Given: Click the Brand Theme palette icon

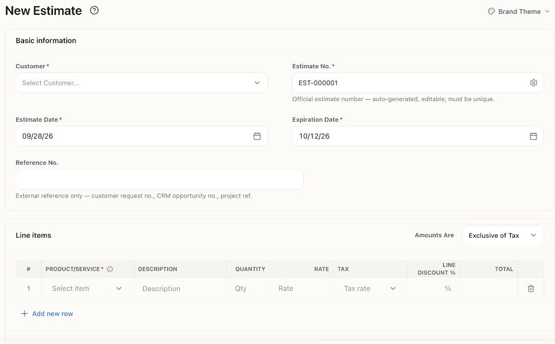Looking at the screenshot, I should click(x=491, y=11).
